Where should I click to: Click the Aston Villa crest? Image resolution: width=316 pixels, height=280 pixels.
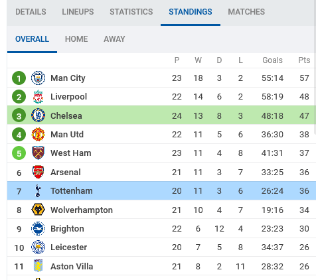pyautogui.click(x=38, y=266)
